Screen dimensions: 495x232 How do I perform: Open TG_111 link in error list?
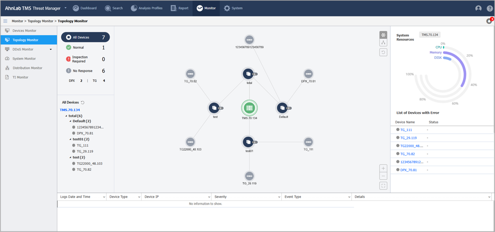[x=406, y=130]
